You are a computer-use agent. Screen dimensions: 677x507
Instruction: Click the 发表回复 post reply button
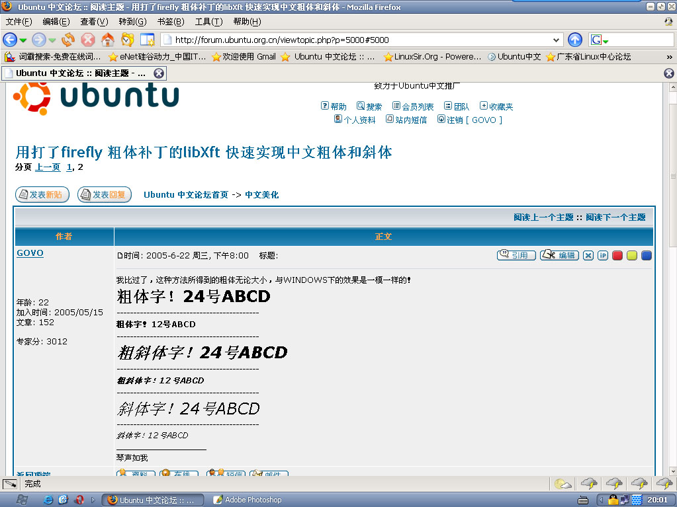pos(105,194)
